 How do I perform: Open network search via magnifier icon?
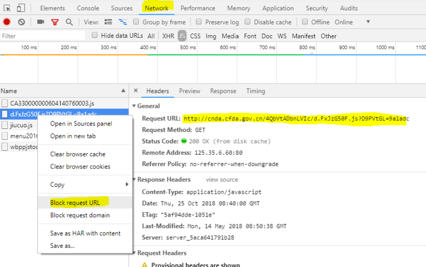[x=69, y=22]
